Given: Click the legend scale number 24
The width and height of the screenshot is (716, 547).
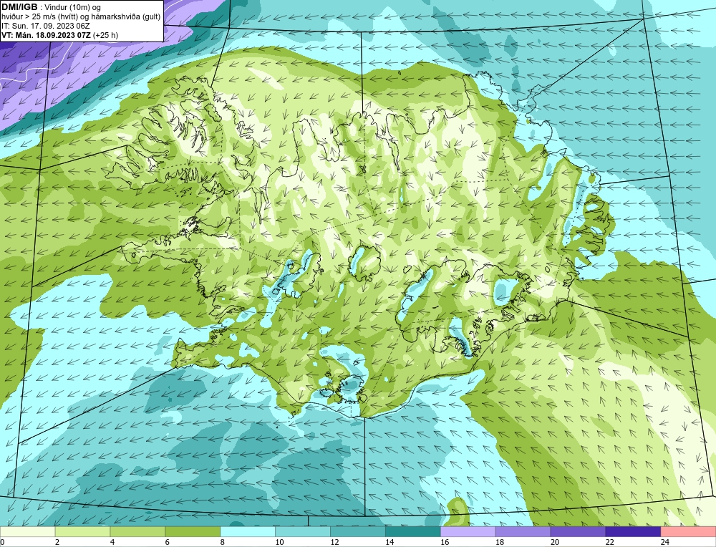Looking at the screenshot, I should click(x=665, y=542).
